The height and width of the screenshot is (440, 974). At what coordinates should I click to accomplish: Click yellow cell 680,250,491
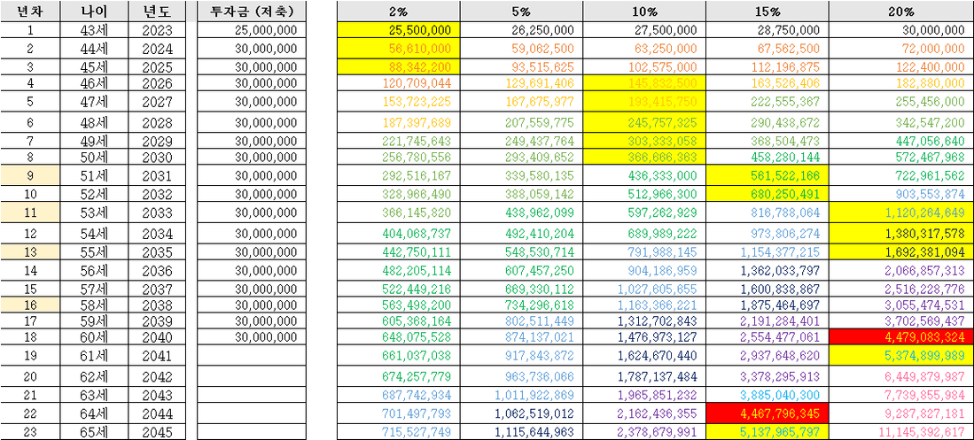(768, 194)
